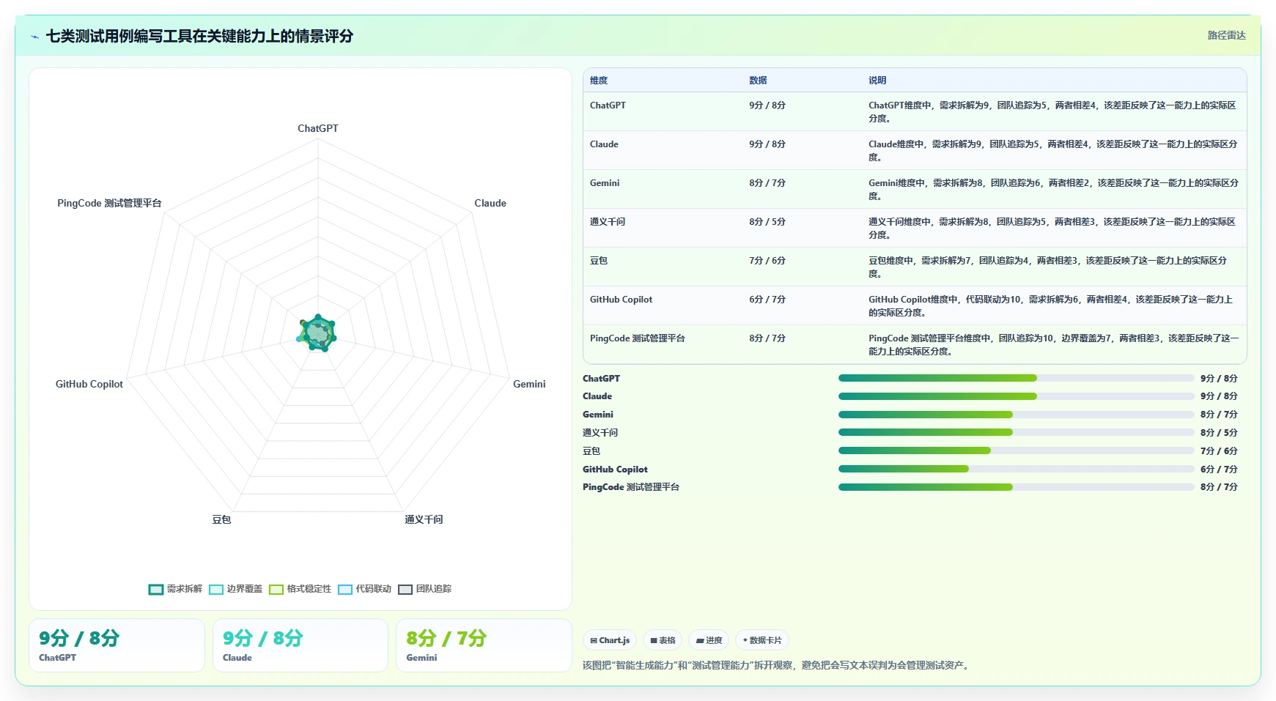
Task: Toggle the 边界覆盖 legend series
Action: 235,589
